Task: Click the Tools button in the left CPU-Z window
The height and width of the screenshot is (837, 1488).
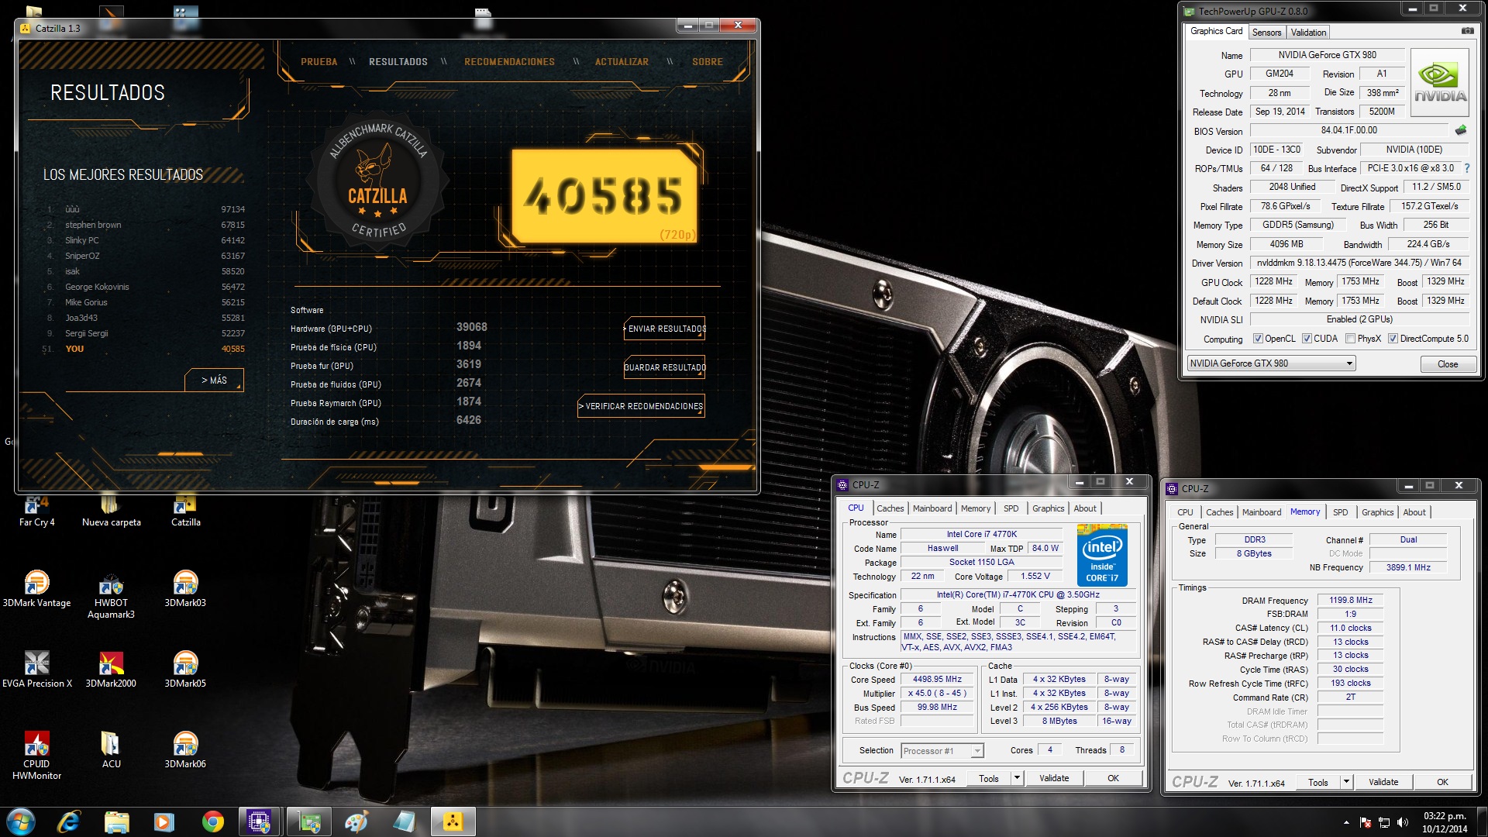Action: tap(988, 778)
